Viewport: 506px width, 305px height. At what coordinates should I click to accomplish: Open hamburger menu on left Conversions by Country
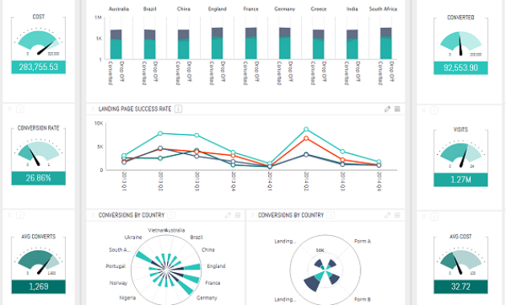(x=238, y=215)
